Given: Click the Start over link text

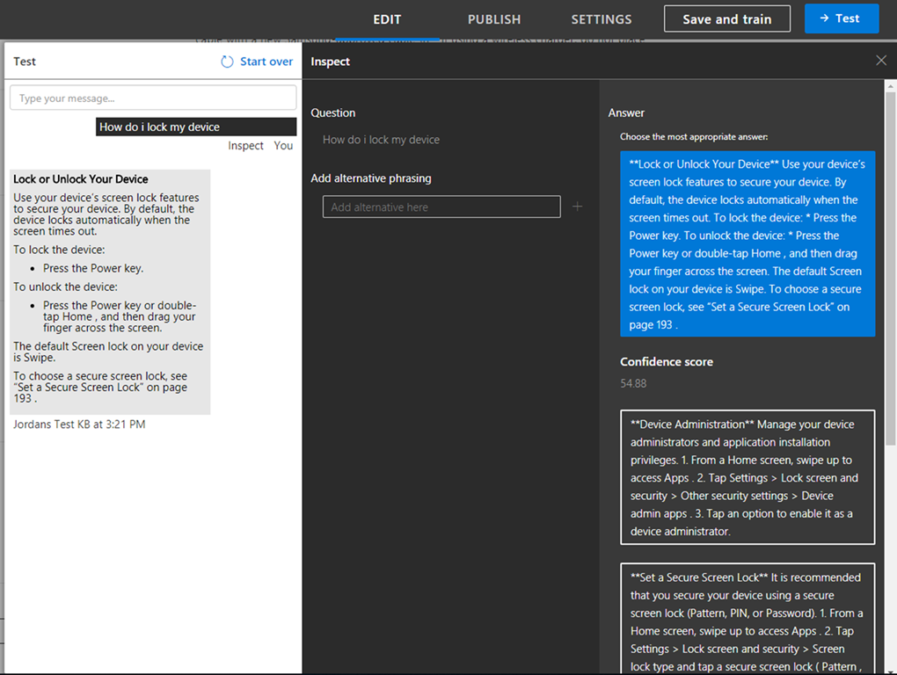Looking at the screenshot, I should click(x=266, y=62).
